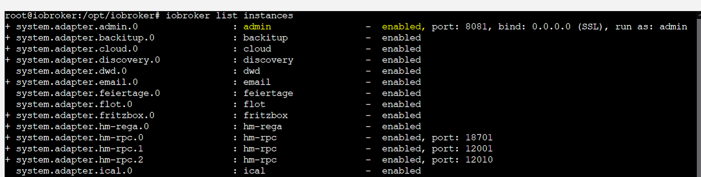Click system.adapter.dwd.0 entry

tap(71, 71)
